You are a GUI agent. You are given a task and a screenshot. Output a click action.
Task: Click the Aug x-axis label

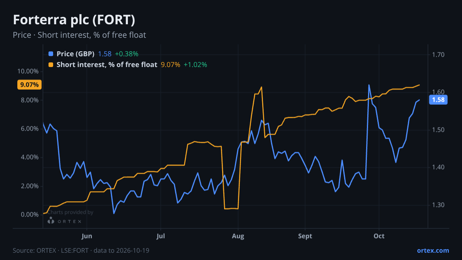click(x=238, y=236)
